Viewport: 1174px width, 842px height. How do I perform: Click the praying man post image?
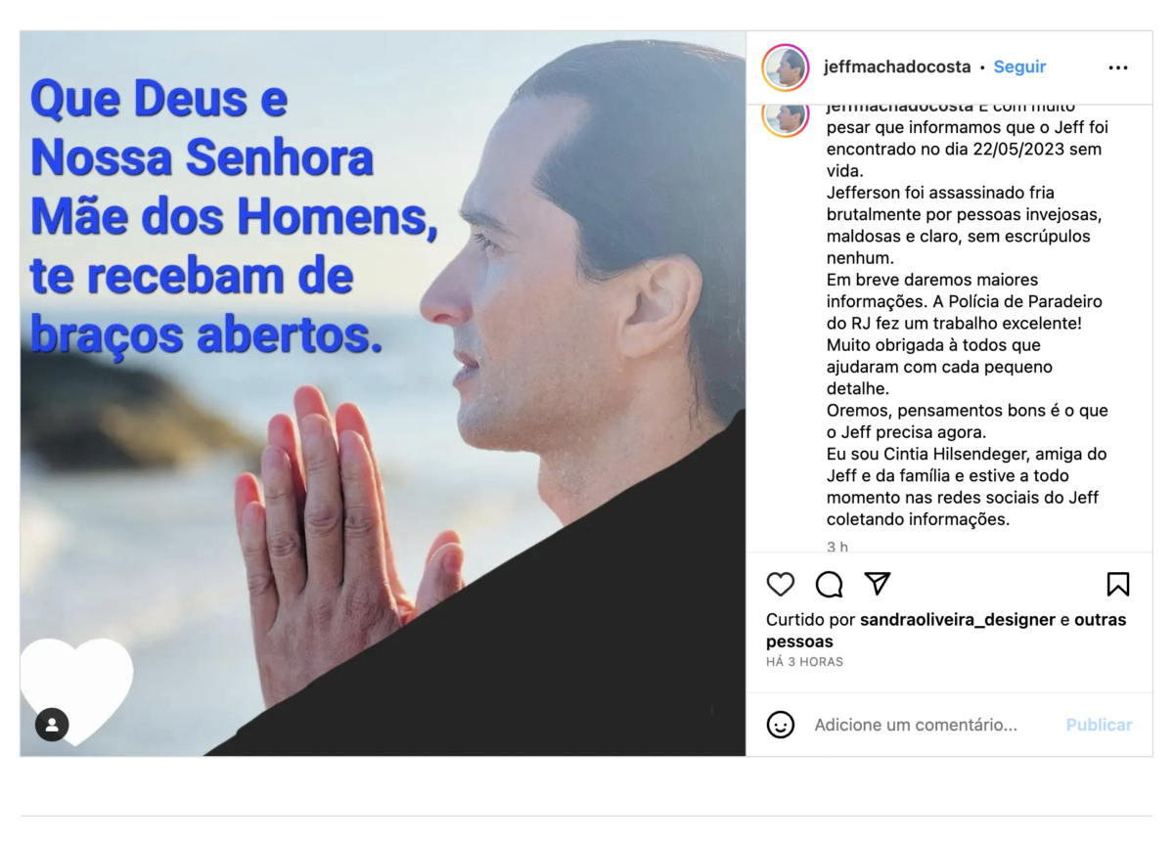383,393
